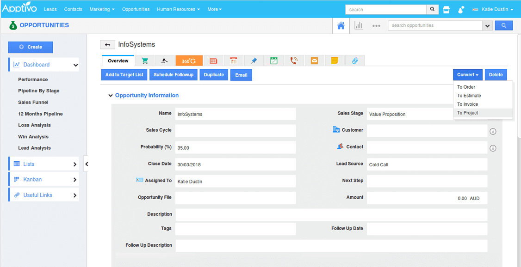Open the 360° view tab
521x267 pixels.
click(x=189, y=61)
